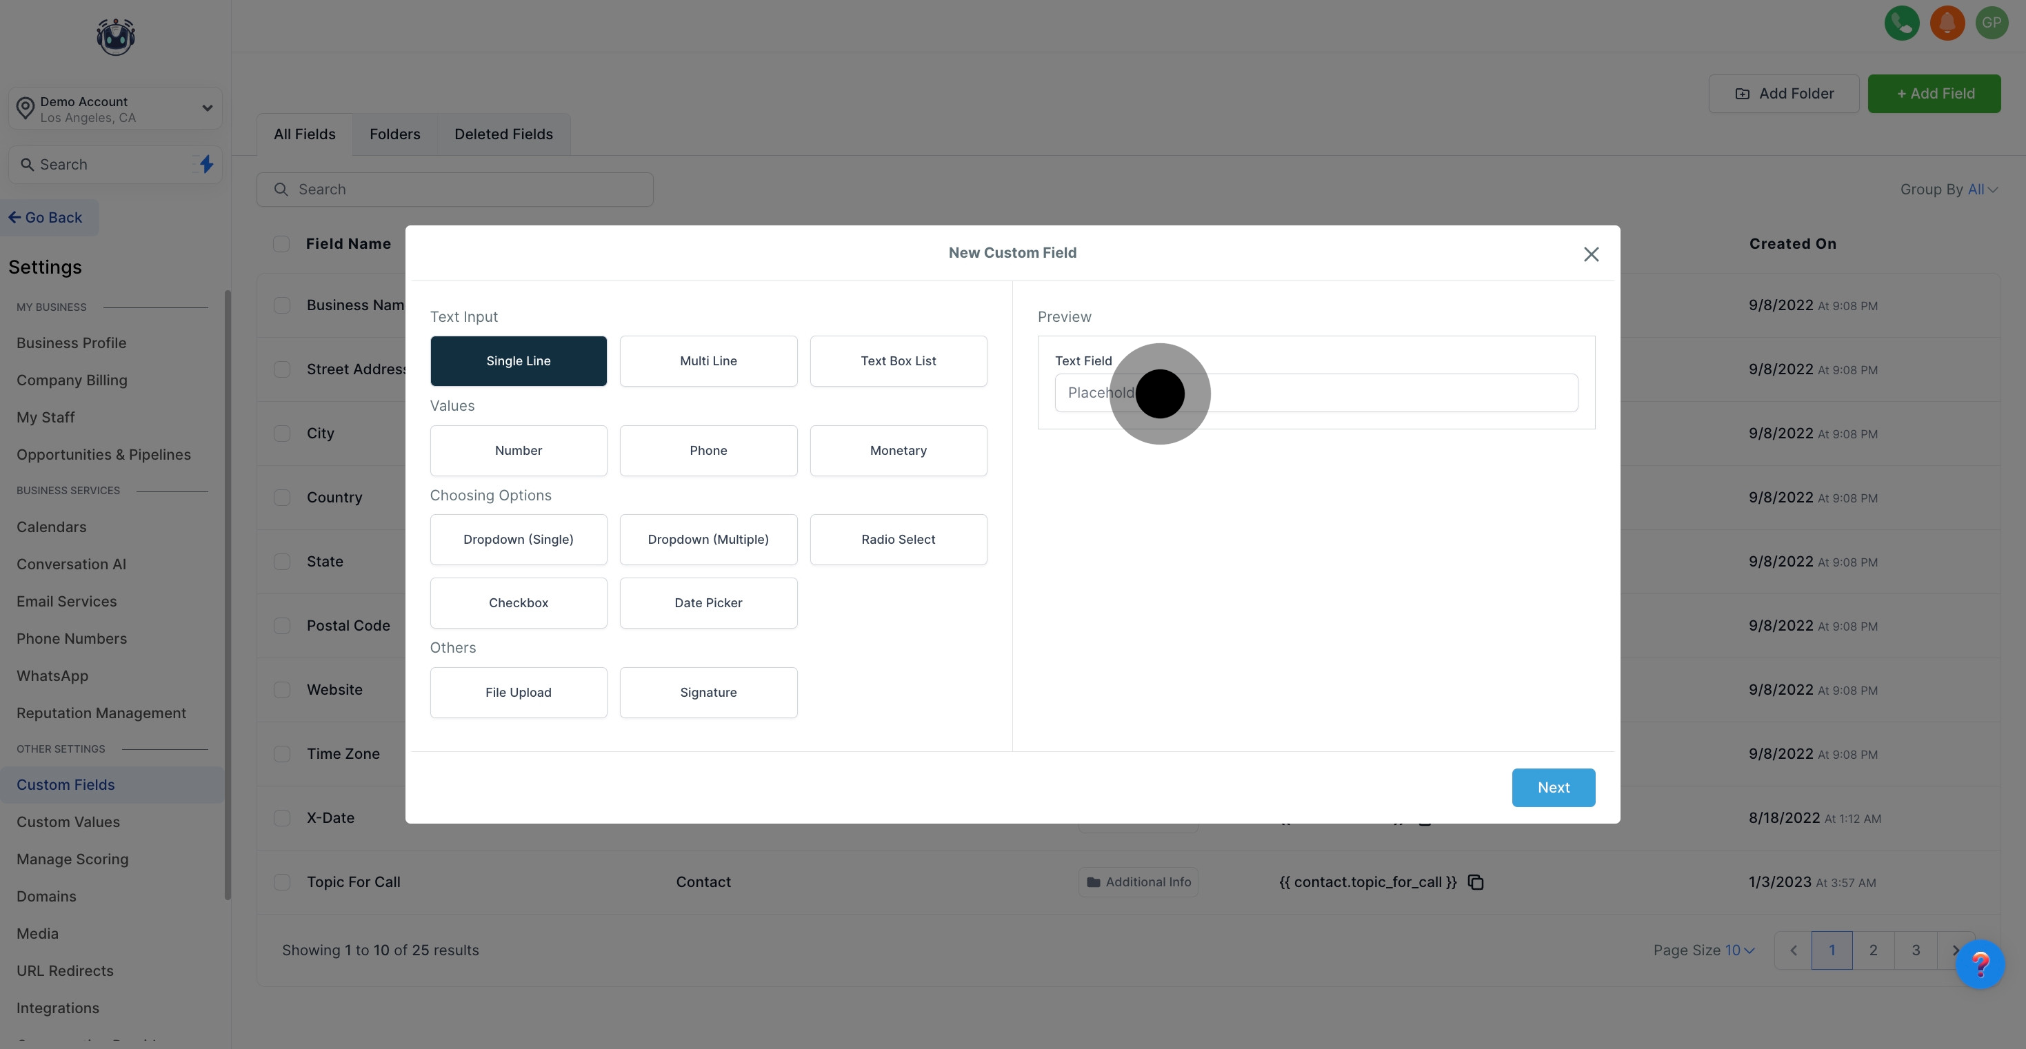
Task: Open the Folders tab
Action: click(x=395, y=134)
